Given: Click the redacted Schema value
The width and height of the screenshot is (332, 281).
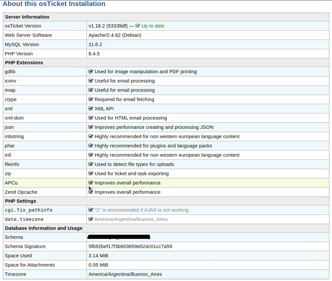Looking at the screenshot, I should pyautogui.click(x=119, y=237).
